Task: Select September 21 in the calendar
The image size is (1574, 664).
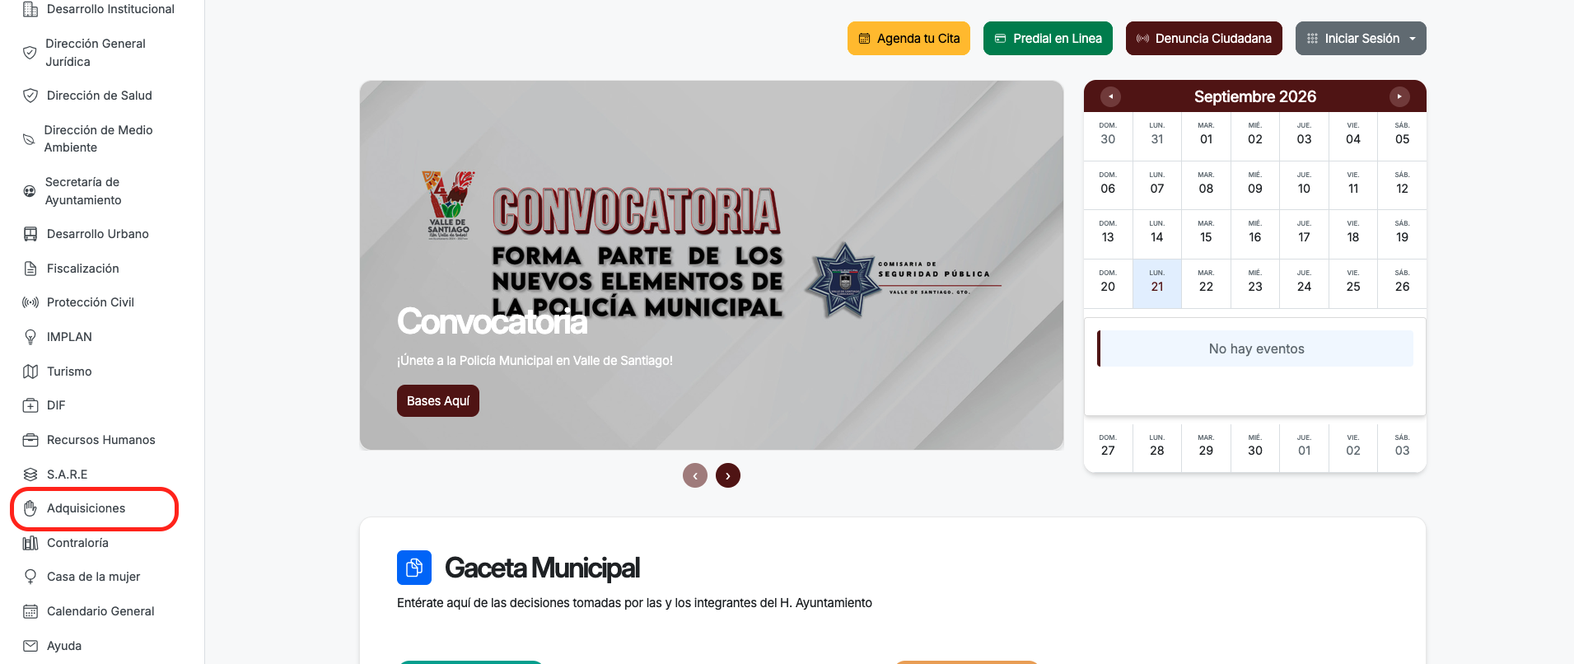Action: click(1157, 283)
